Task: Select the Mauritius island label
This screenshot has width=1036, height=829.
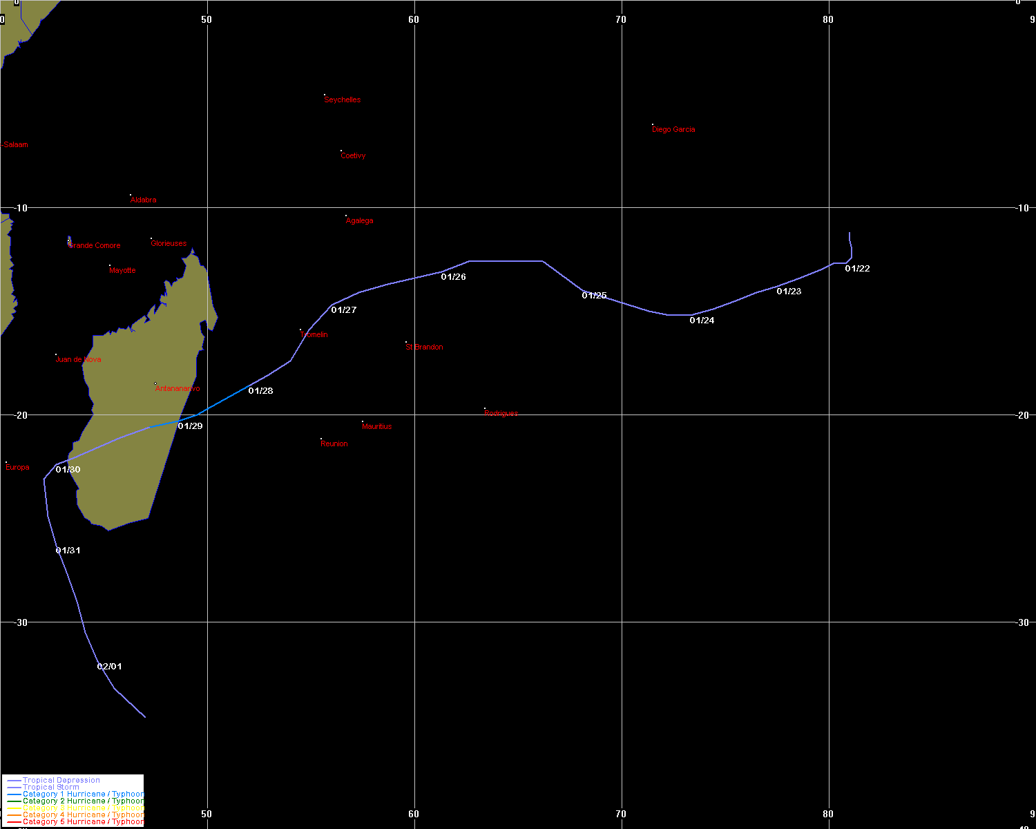Action: (x=376, y=427)
